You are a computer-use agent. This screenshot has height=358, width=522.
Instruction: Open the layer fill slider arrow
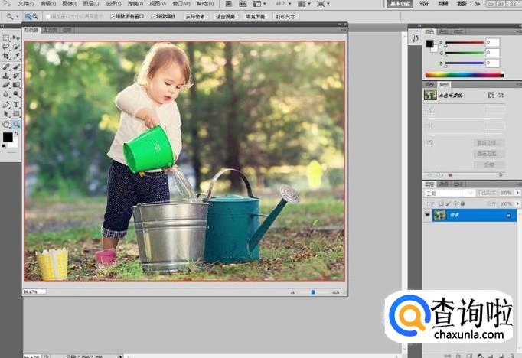(517, 203)
